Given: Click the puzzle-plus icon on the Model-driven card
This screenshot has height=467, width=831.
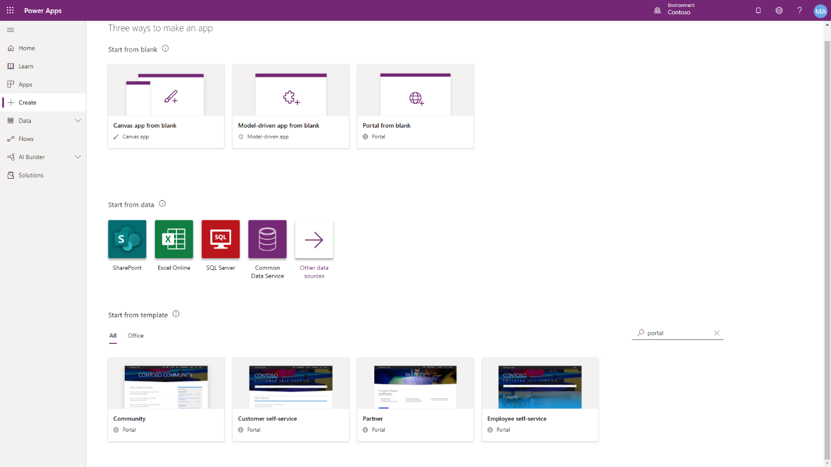Looking at the screenshot, I should tap(291, 97).
